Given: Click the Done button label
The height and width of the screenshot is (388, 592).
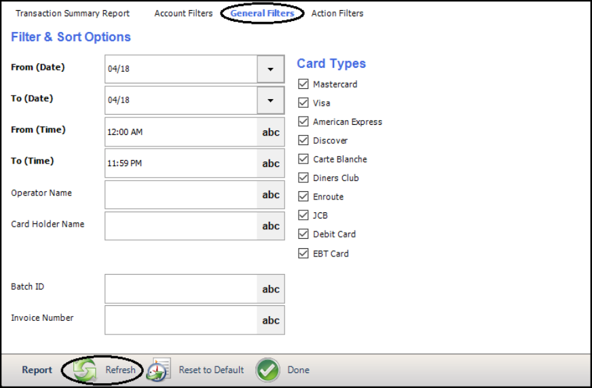Looking at the screenshot, I should point(299,370).
